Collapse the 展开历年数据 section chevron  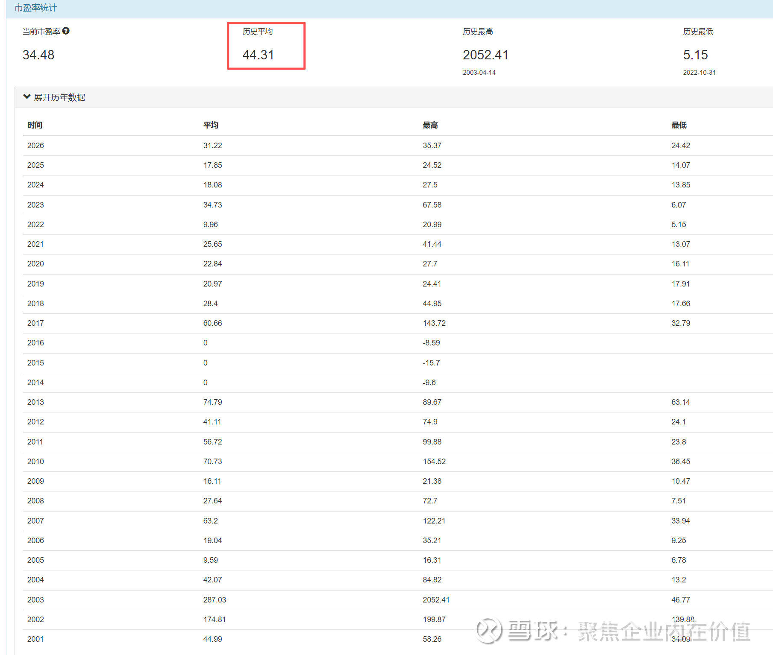pyautogui.click(x=27, y=97)
